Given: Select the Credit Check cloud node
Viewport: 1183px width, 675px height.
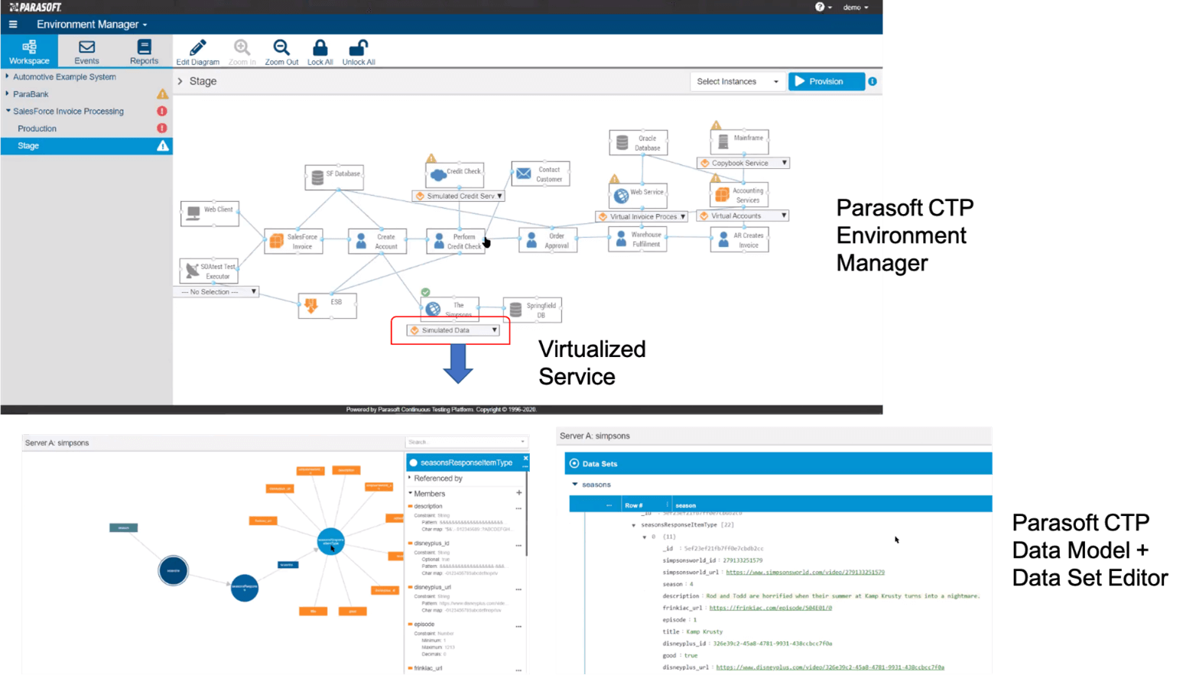Looking at the screenshot, I should 454,175.
